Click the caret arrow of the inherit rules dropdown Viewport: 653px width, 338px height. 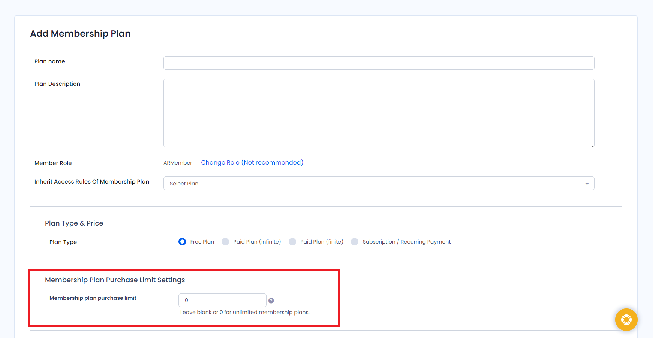(587, 184)
